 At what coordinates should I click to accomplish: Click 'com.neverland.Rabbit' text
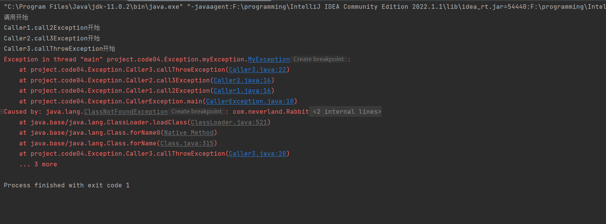[271, 112]
